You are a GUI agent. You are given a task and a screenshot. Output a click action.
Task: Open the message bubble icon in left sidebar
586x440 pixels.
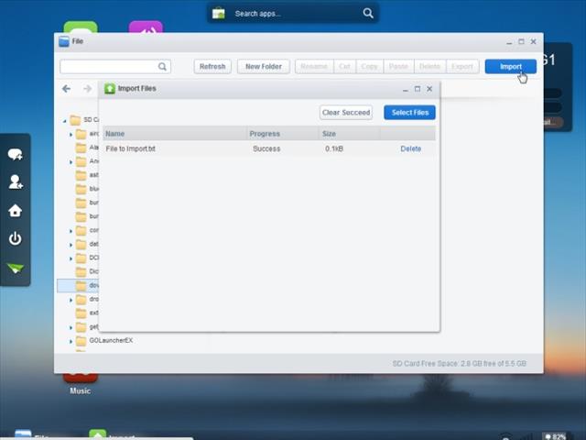[x=15, y=154]
